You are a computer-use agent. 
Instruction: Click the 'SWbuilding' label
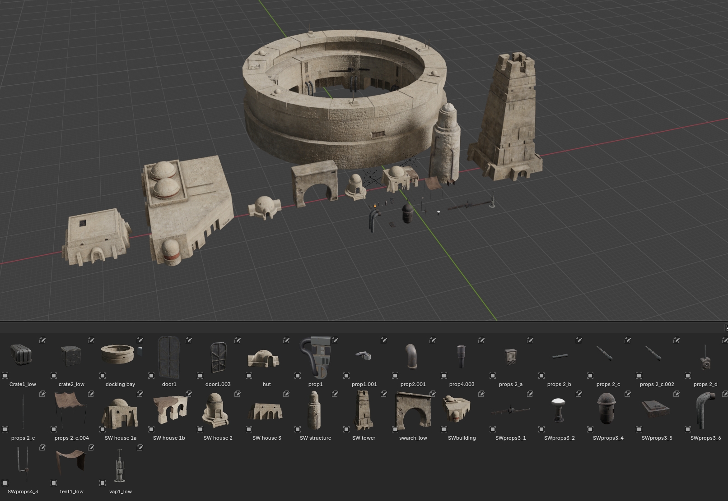tap(462, 438)
